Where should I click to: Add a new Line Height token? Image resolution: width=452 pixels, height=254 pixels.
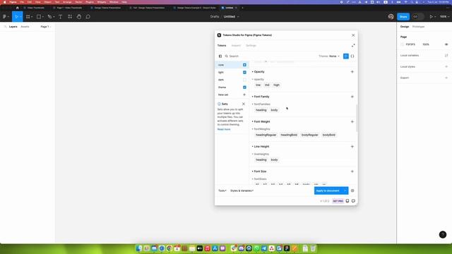tap(352, 147)
